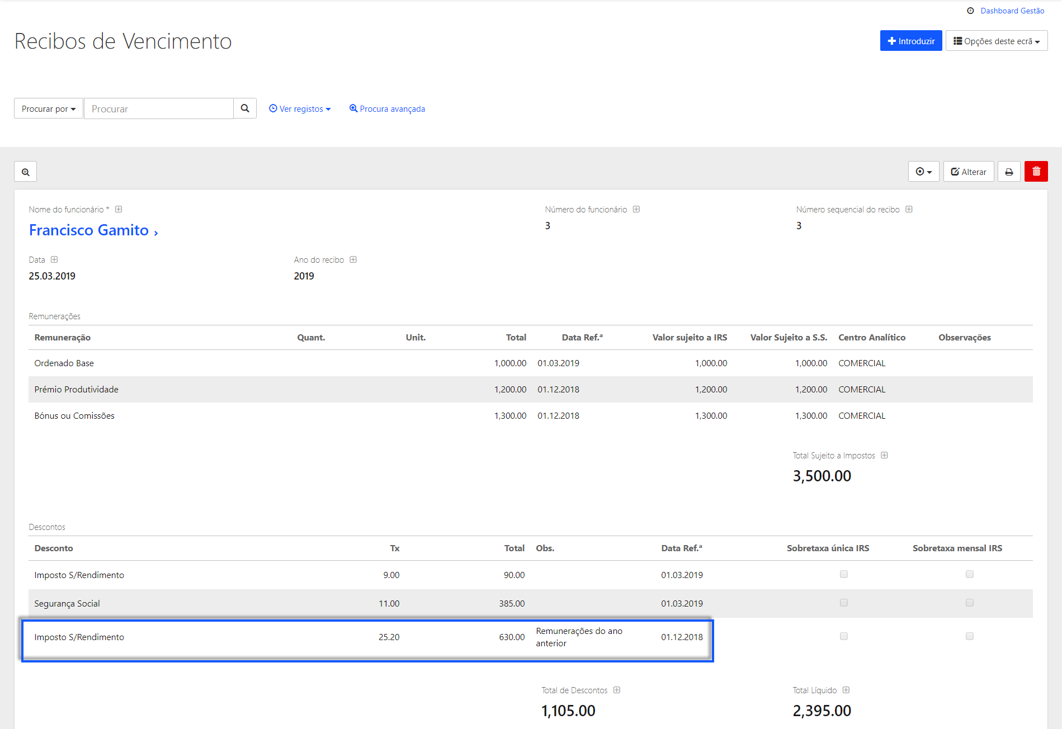Image resolution: width=1062 pixels, height=729 pixels.
Task: Select the Prémio Produtividade row
Action: pyautogui.click(x=530, y=389)
